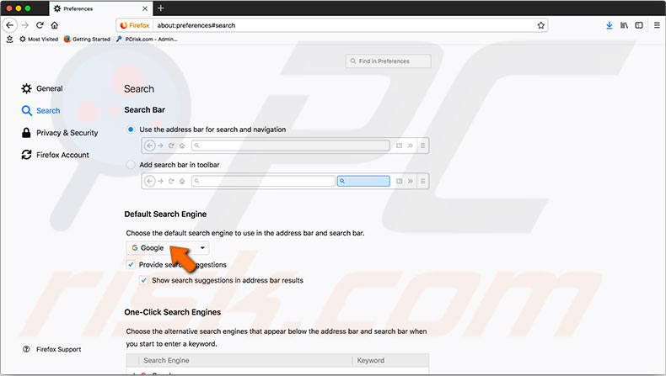Open the Library icon in toolbar
666x376 pixels.
(x=624, y=25)
